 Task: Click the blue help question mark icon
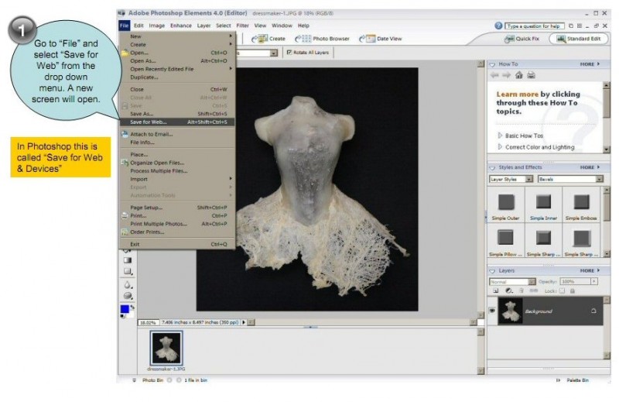coord(498,26)
